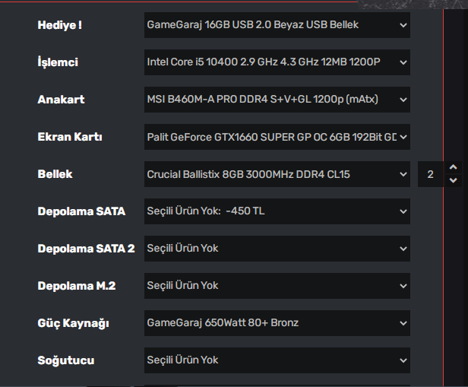Click the chevron arrow on Soğutucu selector
Screen dimensions: 468x387
click(x=402, y=360)
